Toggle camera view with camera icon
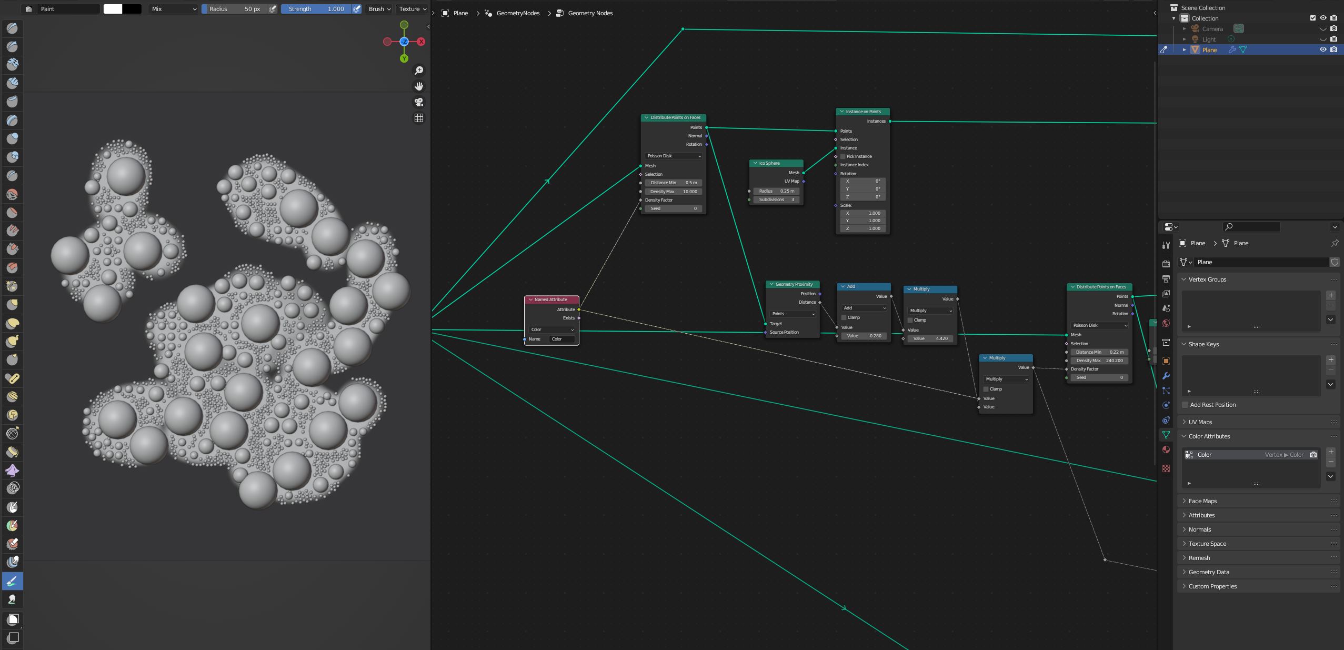The height and width of the screenshot is (650, 1344). coord(419,102)
